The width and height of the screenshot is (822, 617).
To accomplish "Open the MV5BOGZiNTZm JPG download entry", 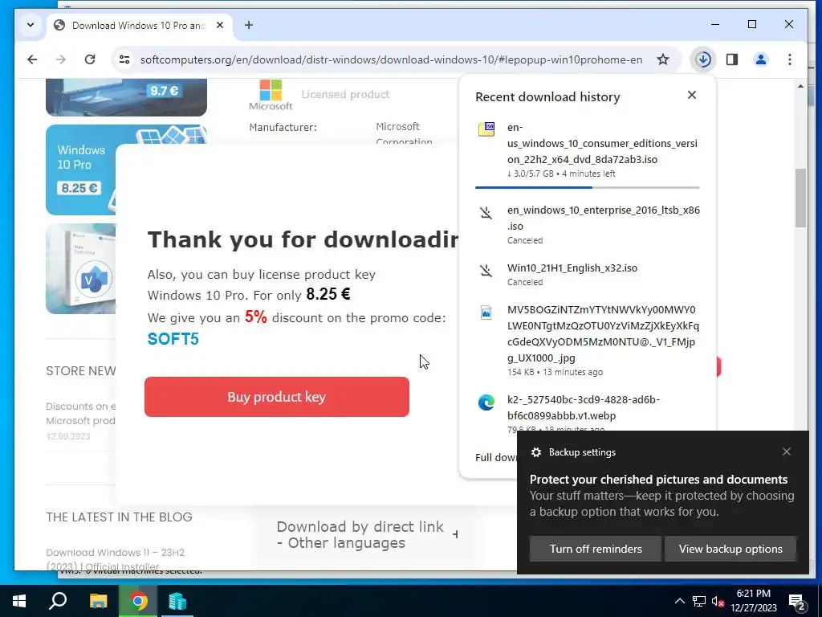I will [587, 341].
